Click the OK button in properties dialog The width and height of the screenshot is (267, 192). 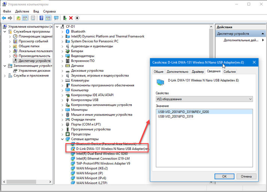point(224,176)
